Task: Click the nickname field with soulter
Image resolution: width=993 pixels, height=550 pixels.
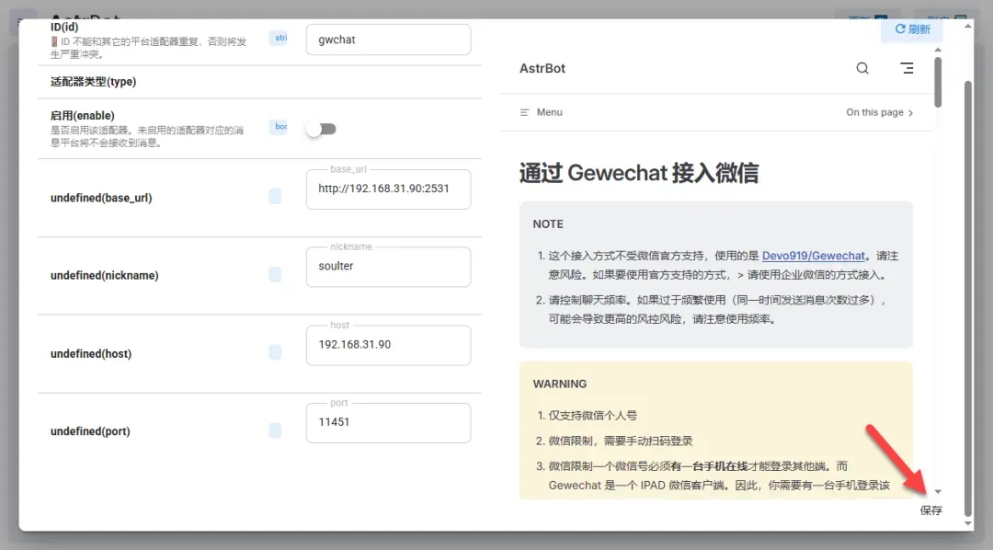Action: 388,267
